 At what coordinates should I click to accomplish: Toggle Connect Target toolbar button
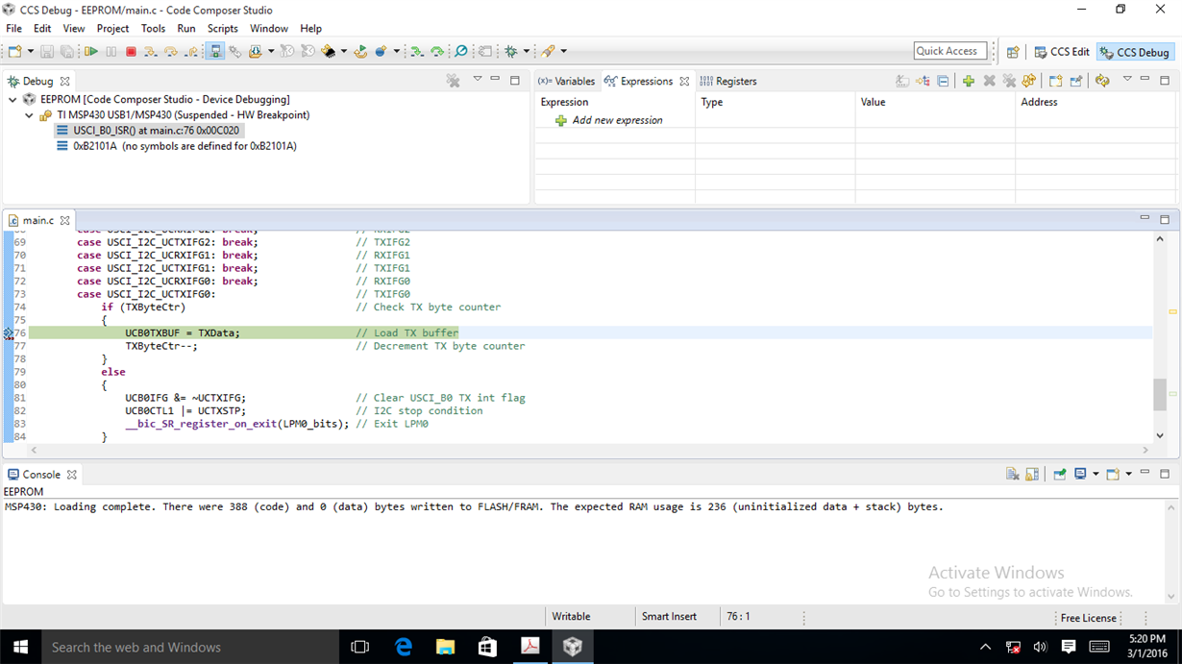click(215, 51)
